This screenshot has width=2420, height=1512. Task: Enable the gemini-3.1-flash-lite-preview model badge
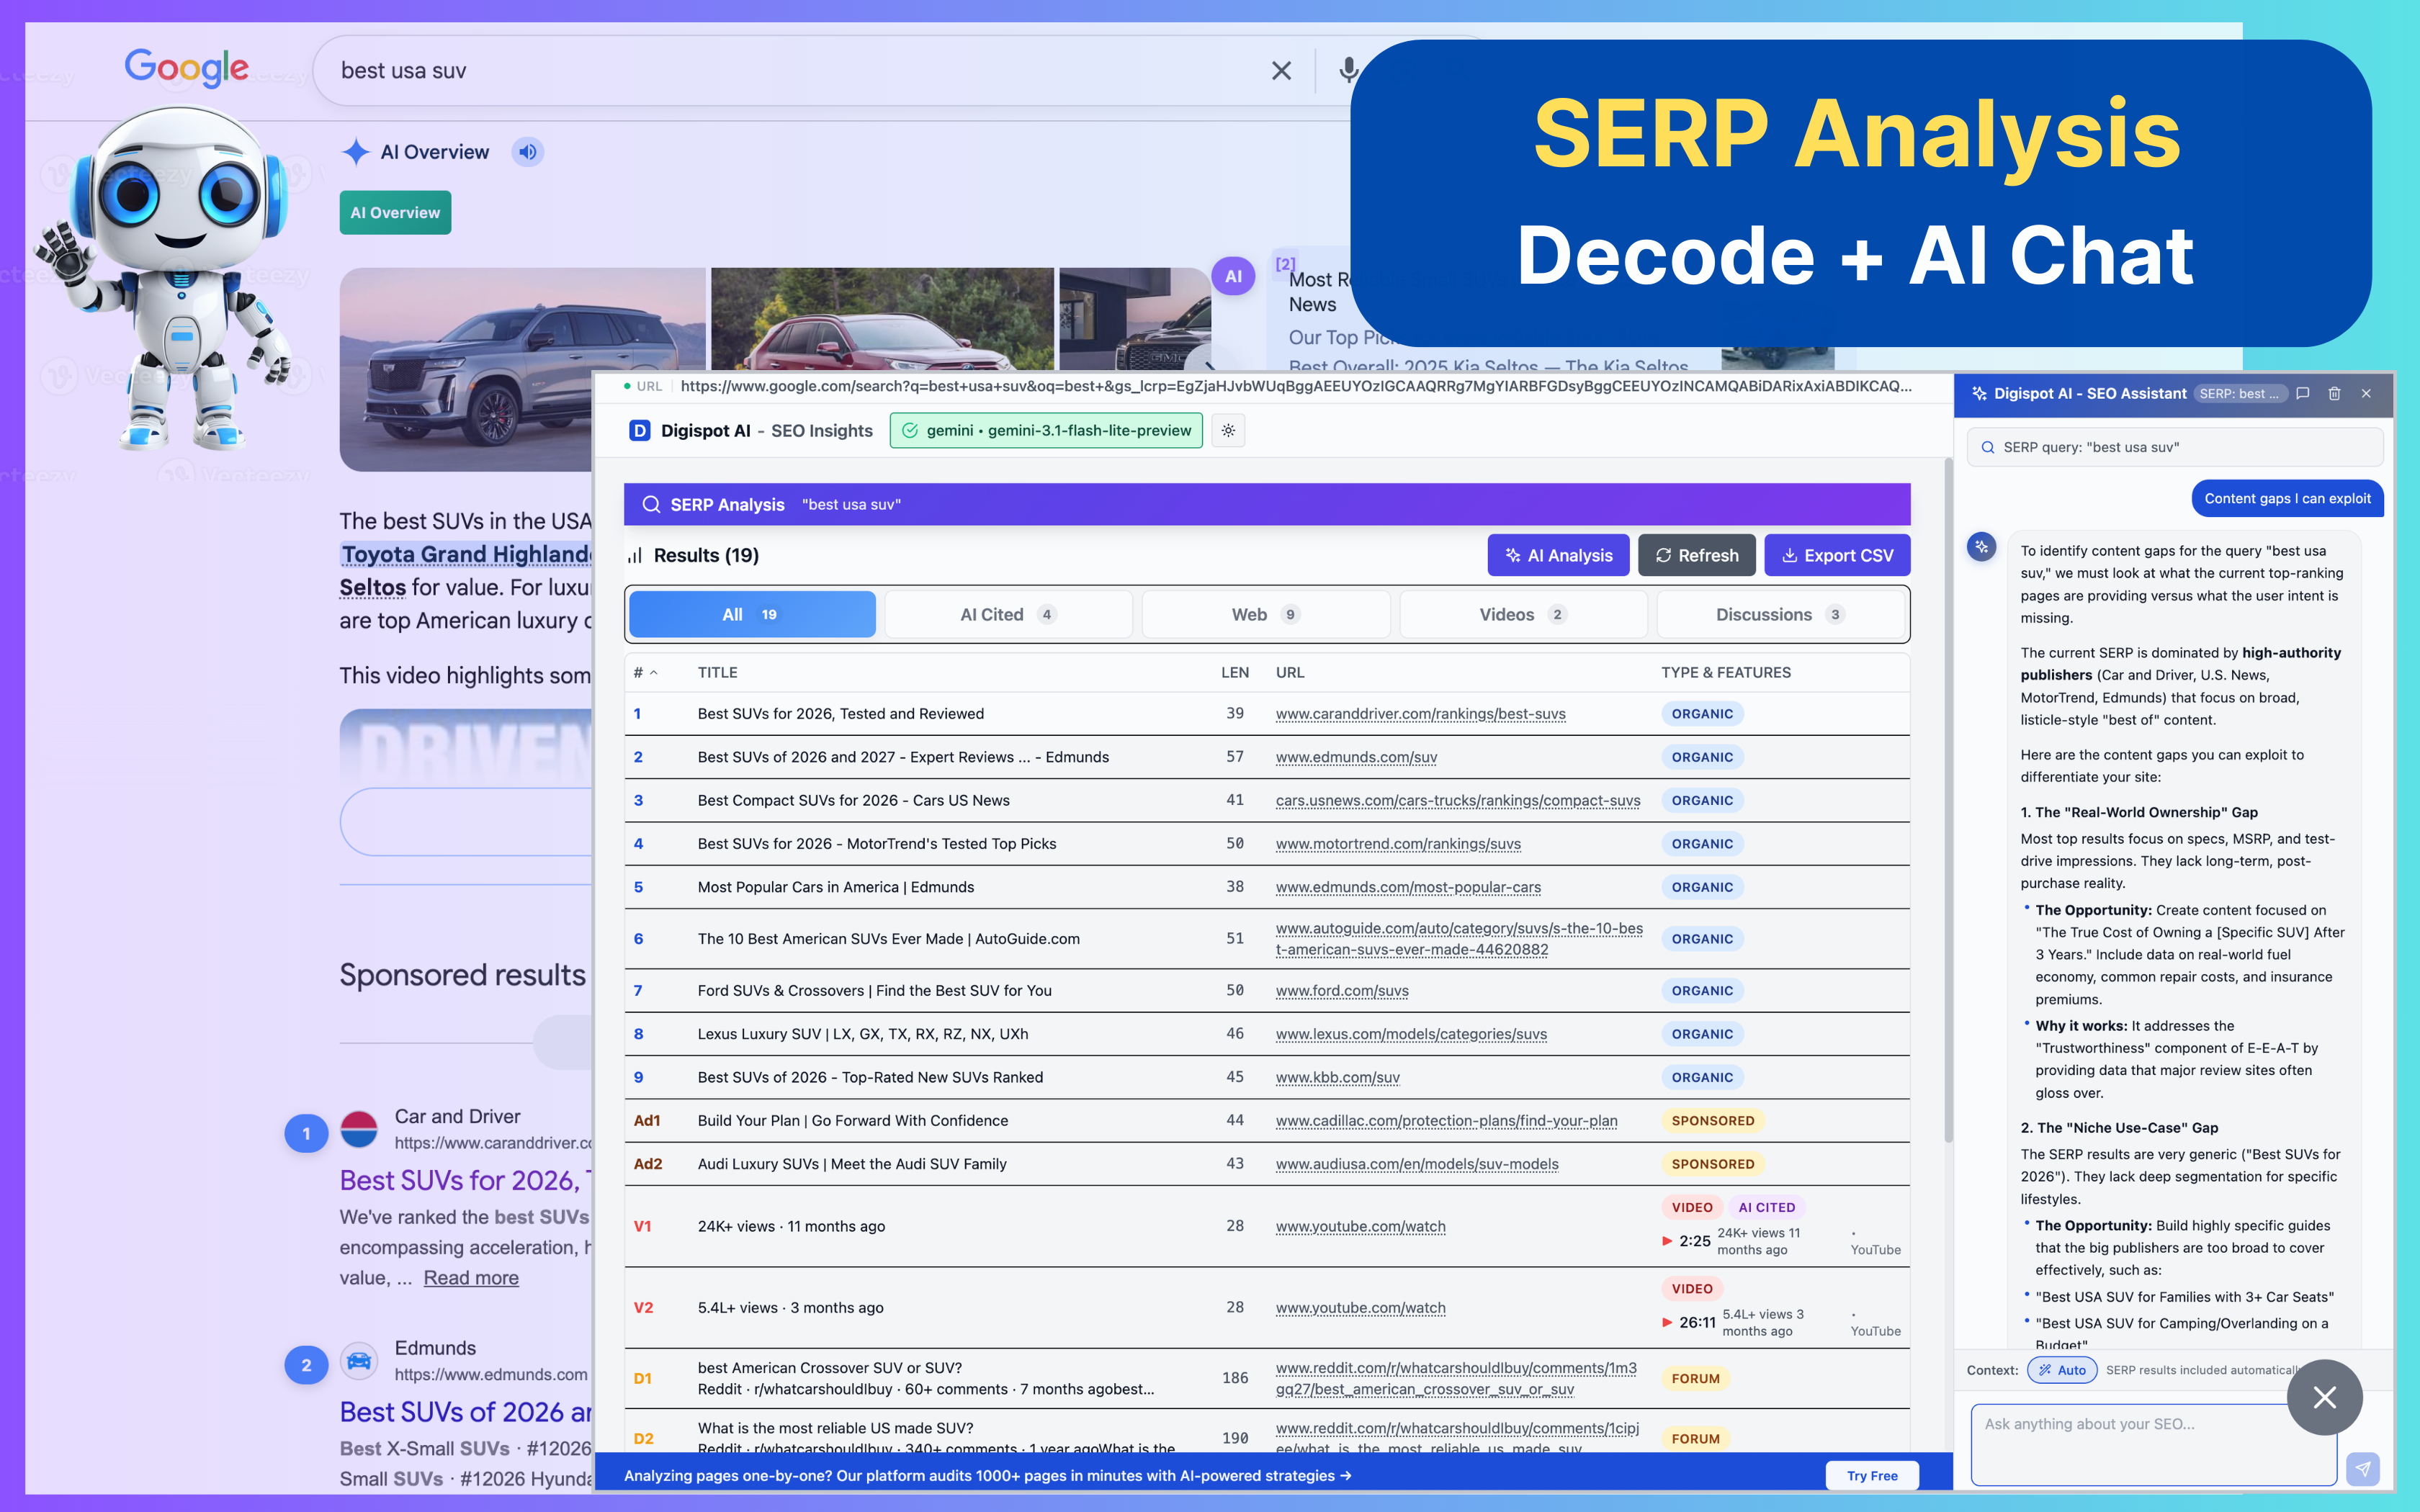[1045, 430]
